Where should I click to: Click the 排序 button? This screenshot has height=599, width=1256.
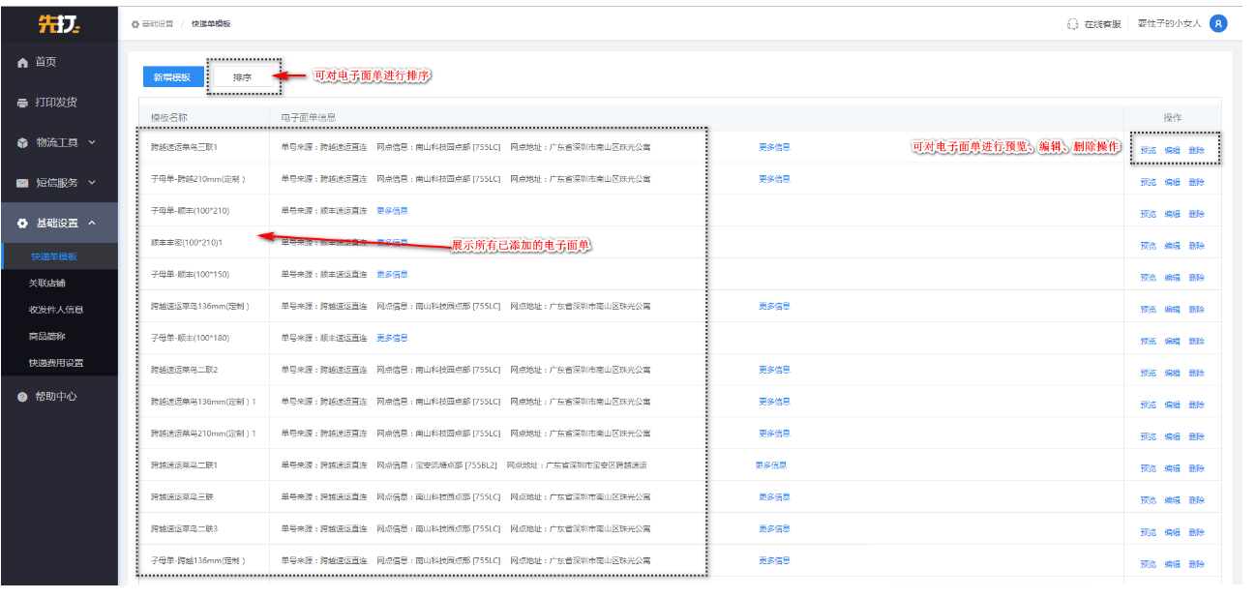[x=243, y=77]
